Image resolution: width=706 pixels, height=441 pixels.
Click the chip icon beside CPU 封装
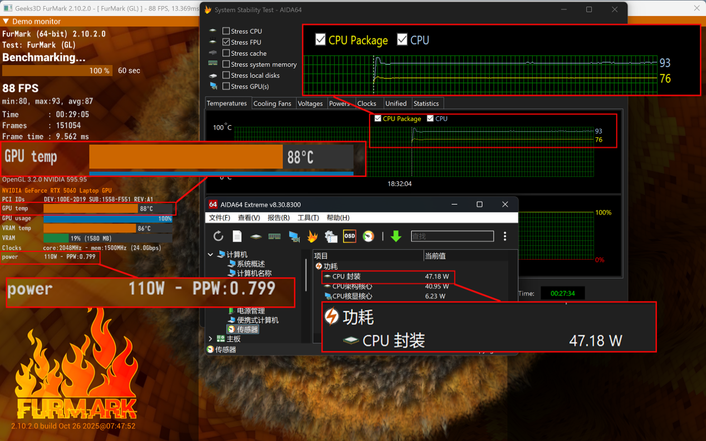(327, 276)
